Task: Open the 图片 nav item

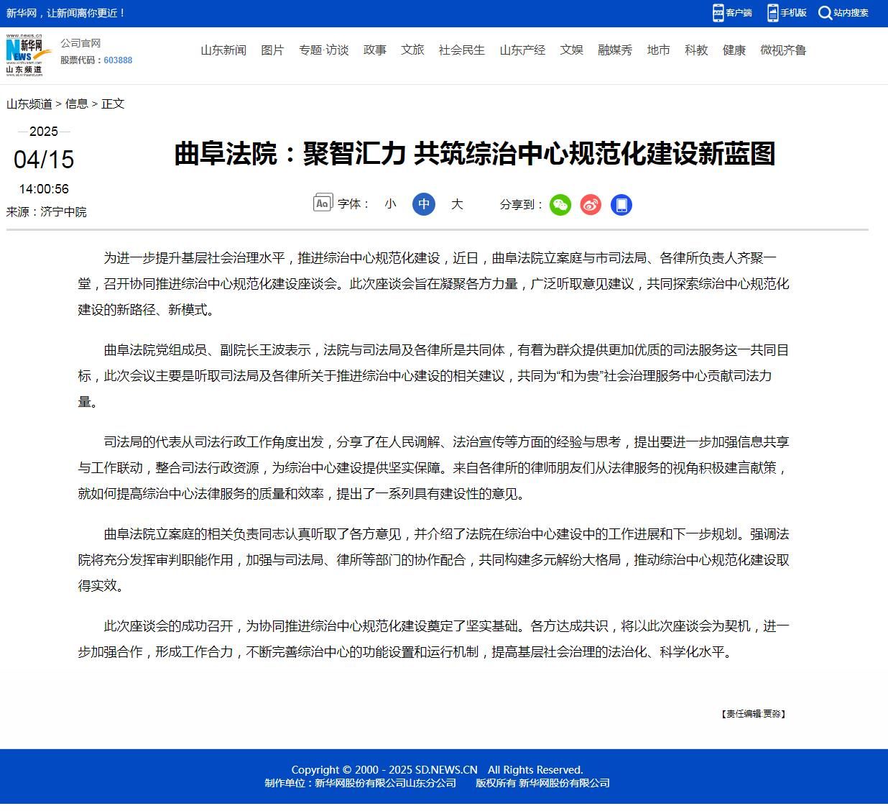Action: [272, 50]
